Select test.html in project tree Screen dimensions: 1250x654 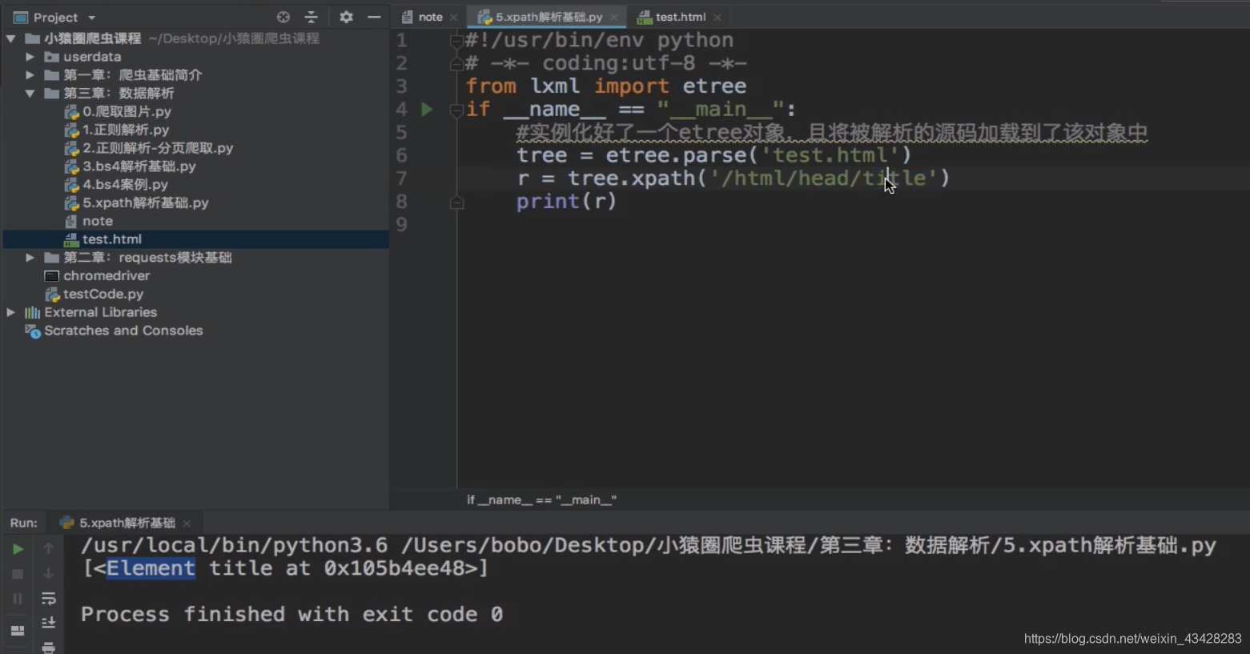[x=111, y=239]
